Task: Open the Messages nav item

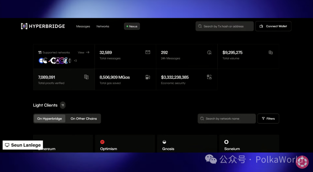Action: click(x=83, y=26)
